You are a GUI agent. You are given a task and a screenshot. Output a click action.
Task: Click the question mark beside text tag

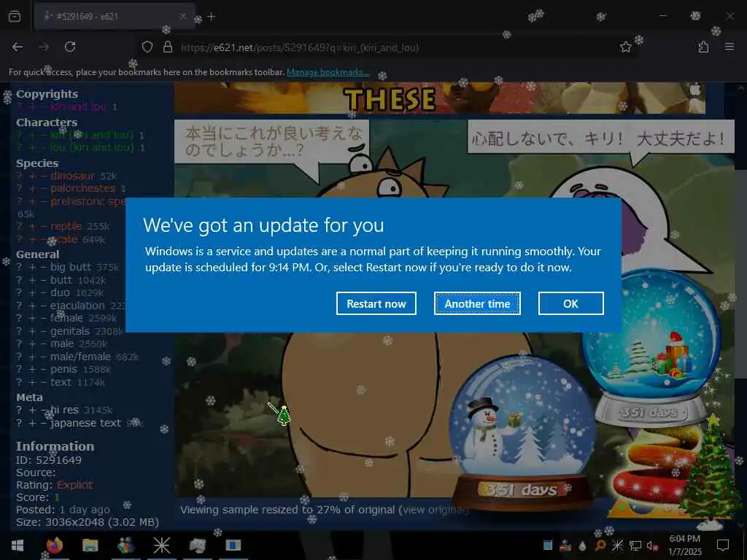(19, 382)
